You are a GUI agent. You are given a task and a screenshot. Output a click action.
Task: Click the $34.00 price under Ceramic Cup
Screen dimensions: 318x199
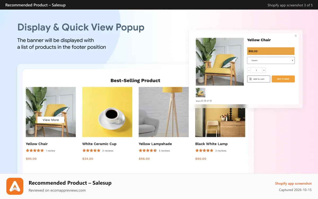tap(88, 159)
